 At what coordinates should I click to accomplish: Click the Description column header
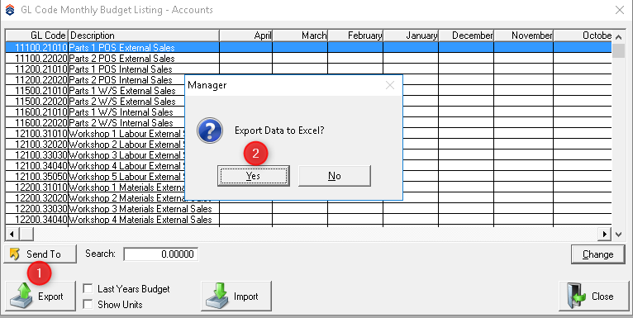(x=144, y=36)
